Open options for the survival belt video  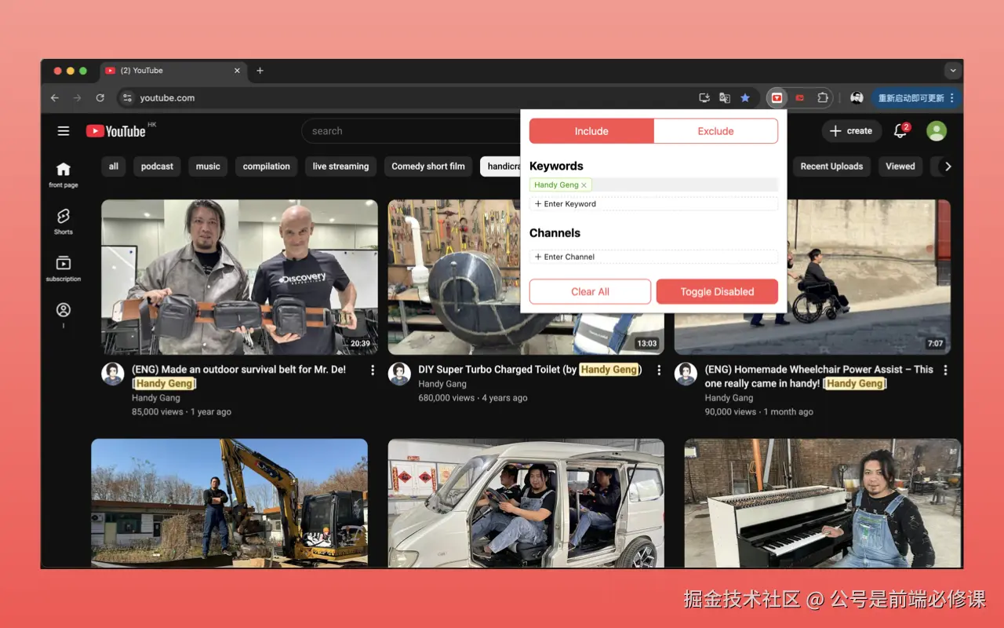373,370
